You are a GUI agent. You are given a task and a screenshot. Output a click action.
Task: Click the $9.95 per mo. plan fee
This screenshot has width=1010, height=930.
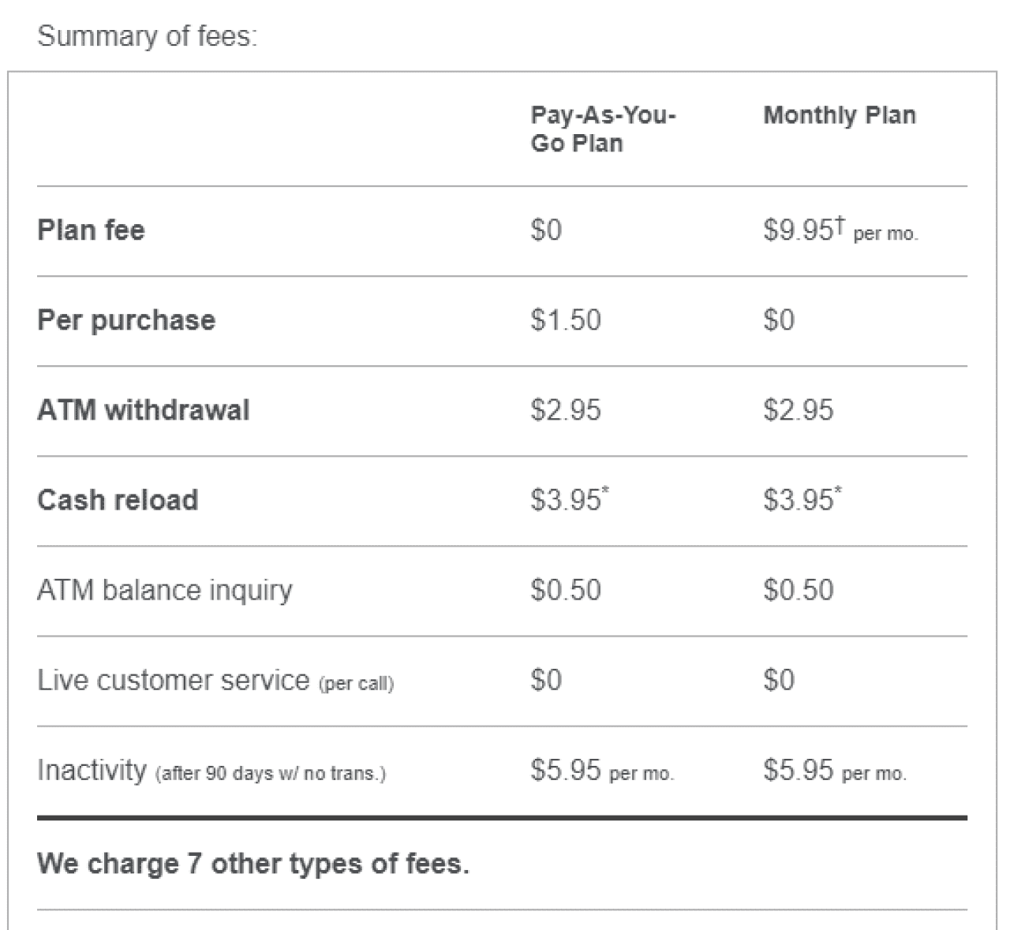(840, 230)
